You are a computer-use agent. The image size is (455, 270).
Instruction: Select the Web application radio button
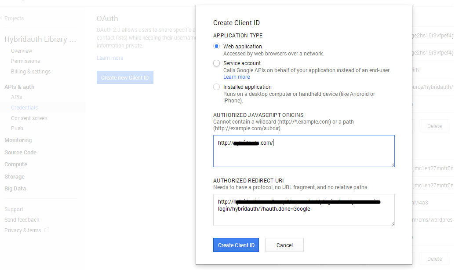pyautogui.click(x=216, y=46)
